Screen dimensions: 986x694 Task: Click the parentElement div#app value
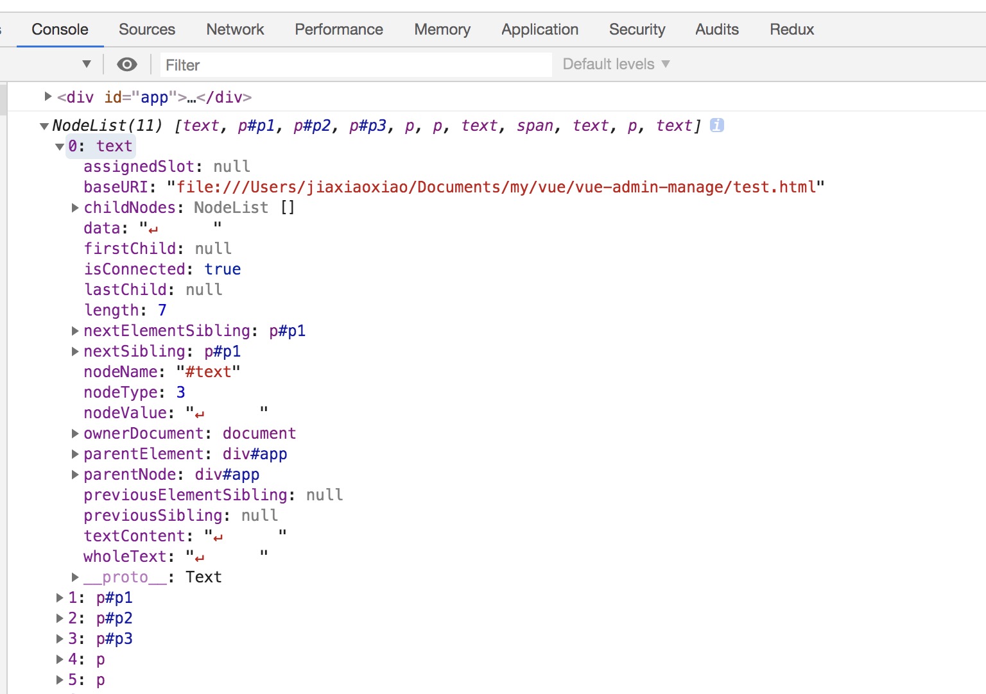point(254,454)
